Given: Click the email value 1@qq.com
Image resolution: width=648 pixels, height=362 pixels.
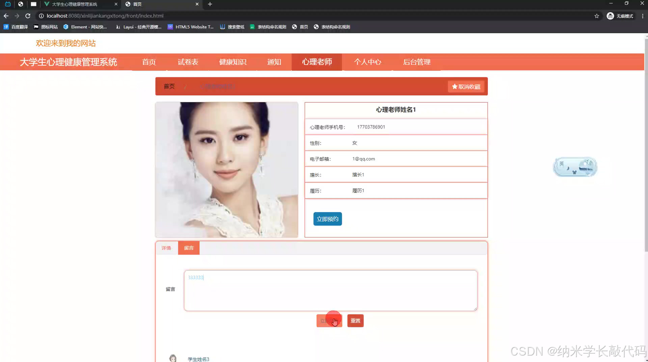Looking at the screenshot, I should [363, 159].
